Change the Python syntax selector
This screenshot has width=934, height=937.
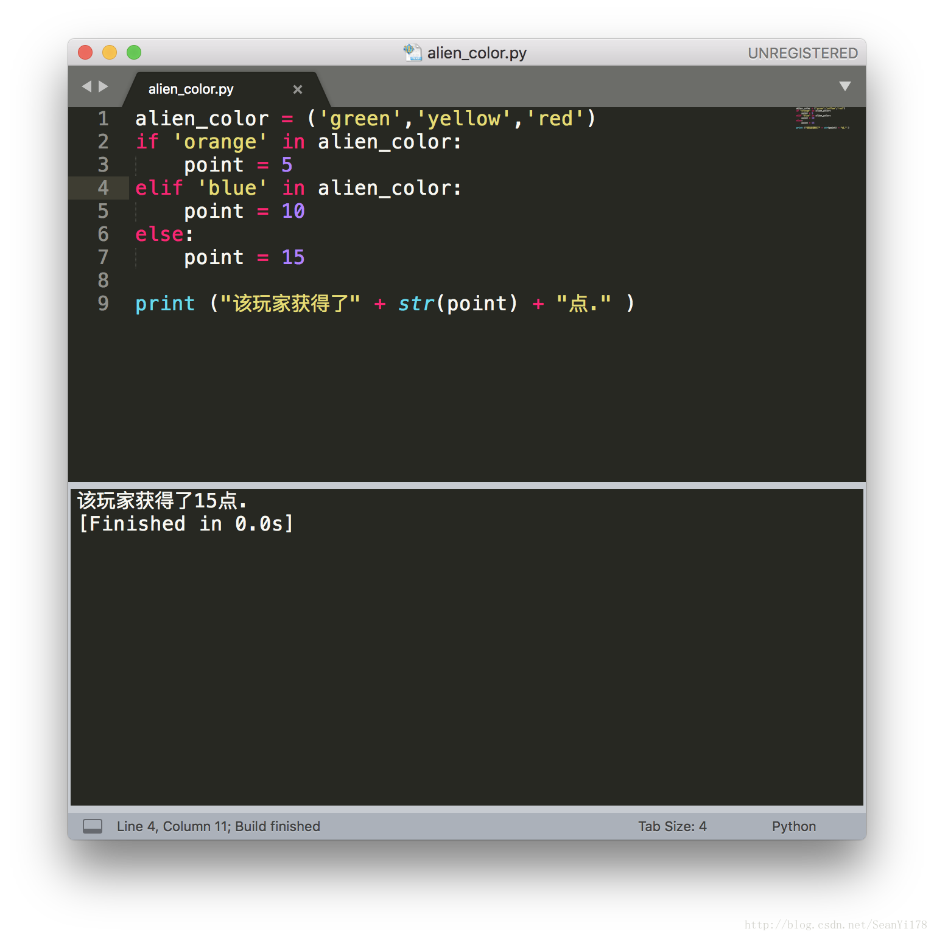(x=794, y=826)
